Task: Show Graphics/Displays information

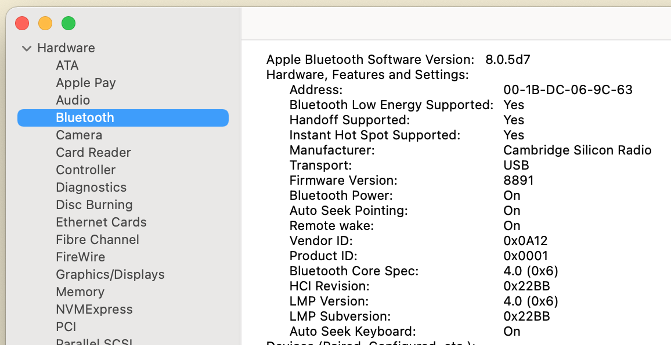Action: (x=110, y=275)
